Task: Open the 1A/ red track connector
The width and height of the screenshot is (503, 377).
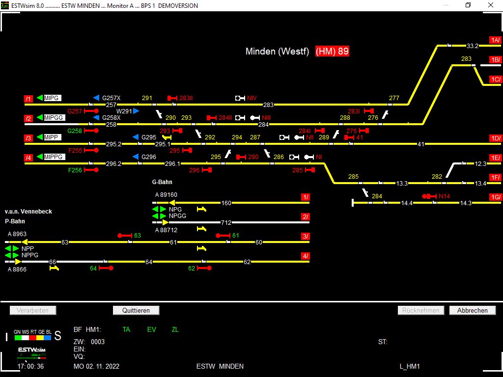Action: pyautogui.click(x=495, y=40)
